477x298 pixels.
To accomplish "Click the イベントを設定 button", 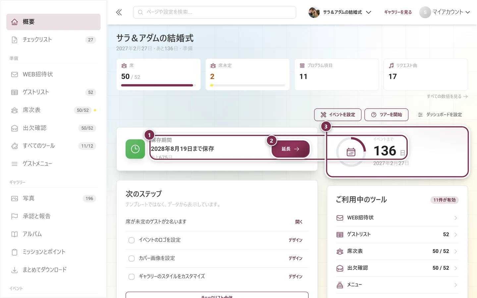I will coord(338,115).
